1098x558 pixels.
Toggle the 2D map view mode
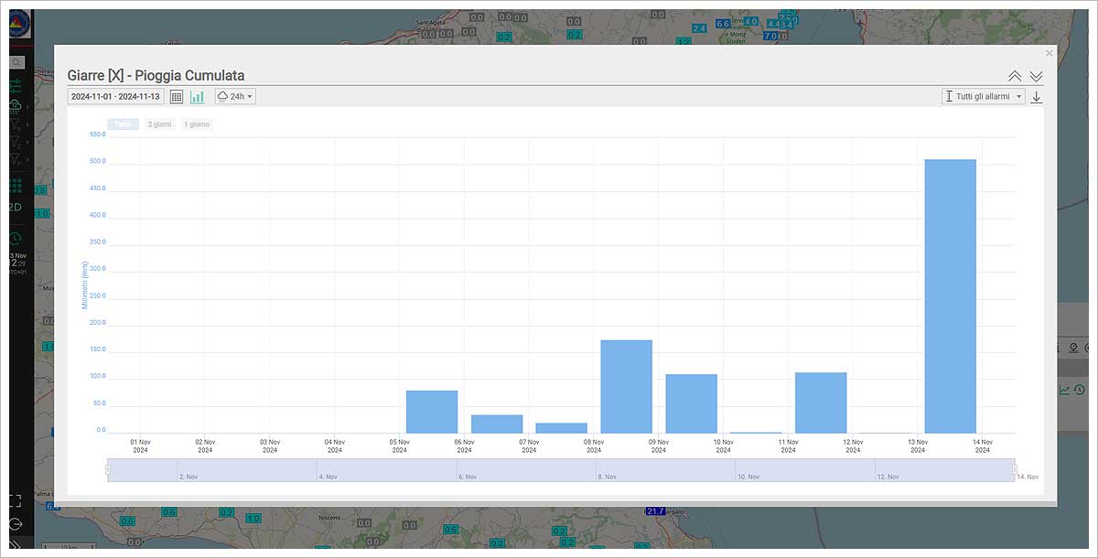click(16, 208)
